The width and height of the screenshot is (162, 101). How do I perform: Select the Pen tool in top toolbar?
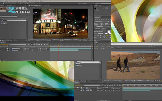(18, 3)
